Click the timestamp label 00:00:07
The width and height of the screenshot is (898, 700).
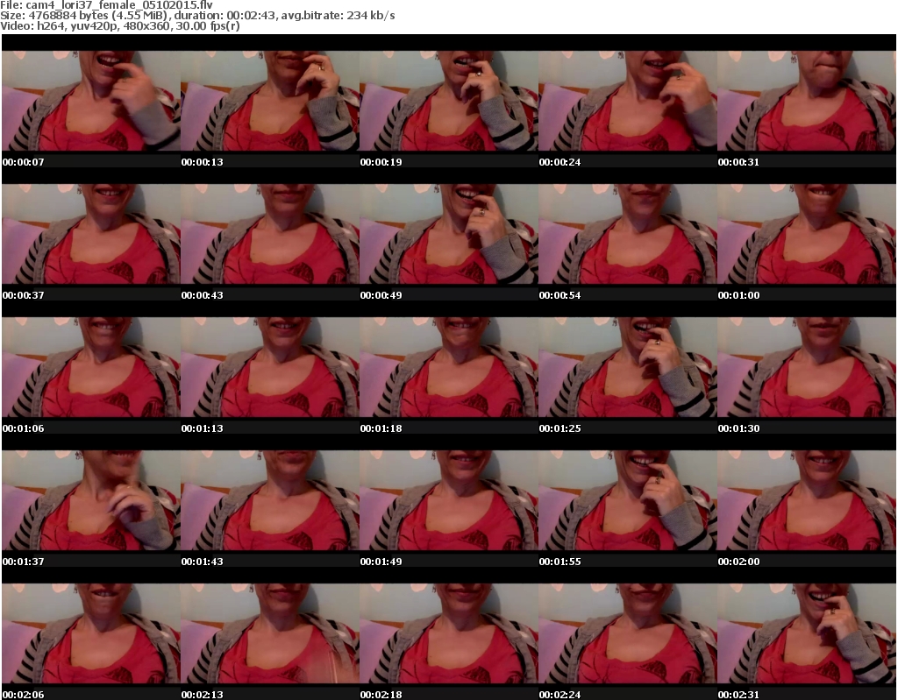[24, 162]
